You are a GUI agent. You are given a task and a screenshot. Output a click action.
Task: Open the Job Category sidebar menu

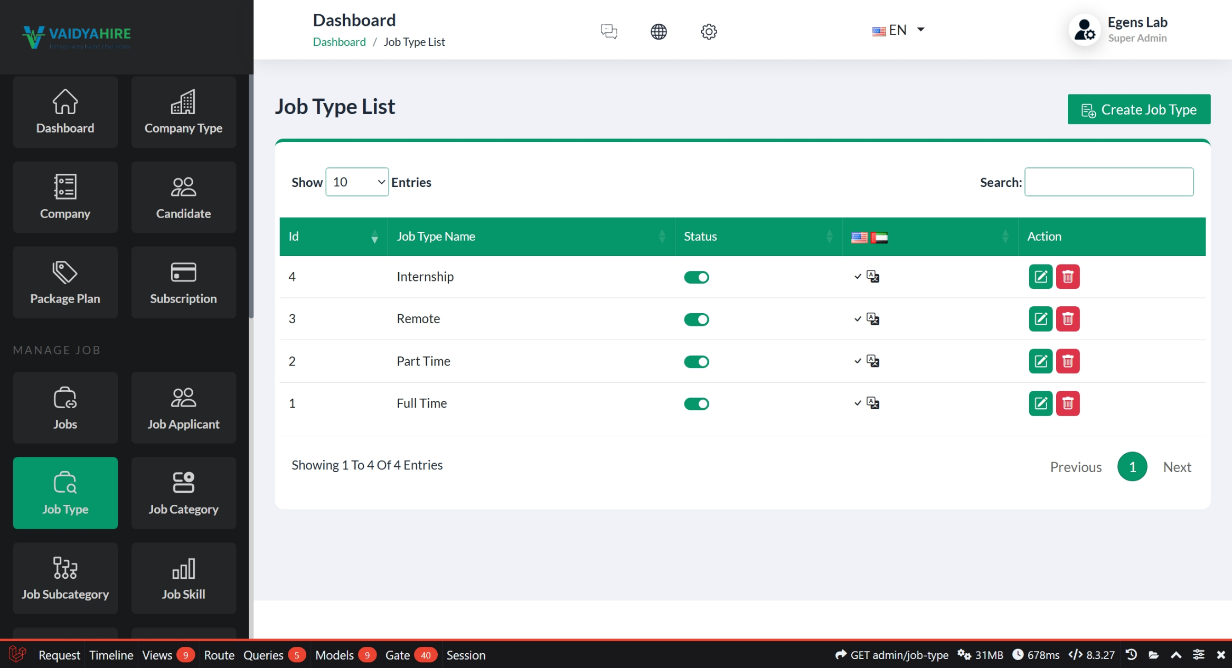pyautogui.click(x=183, y=493)
